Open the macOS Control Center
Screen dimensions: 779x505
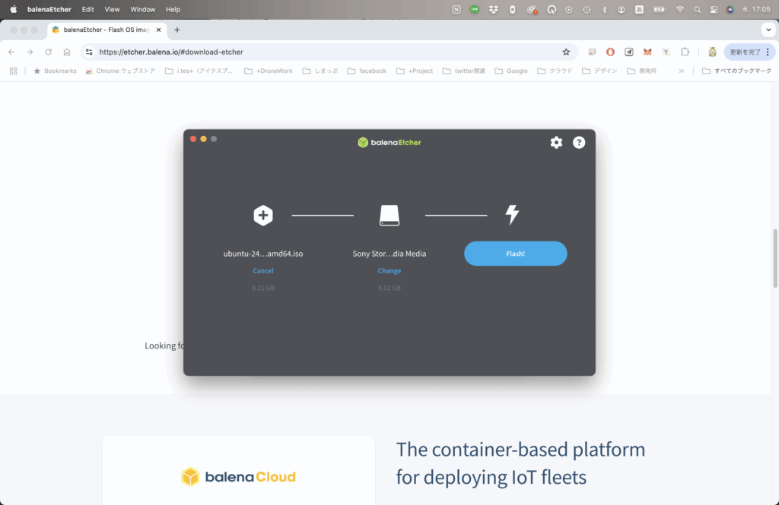(x=714, y=9)
